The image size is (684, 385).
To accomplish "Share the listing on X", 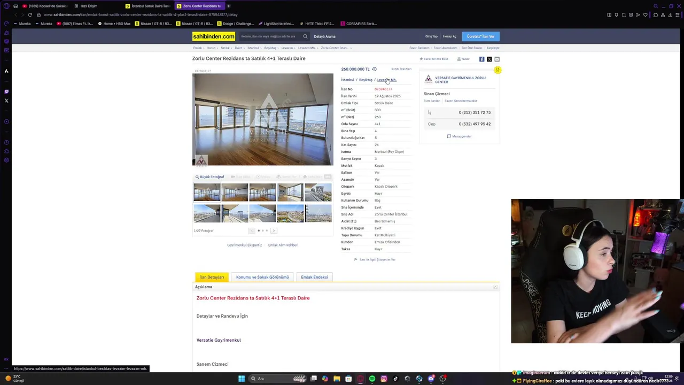I will (489, 59).
